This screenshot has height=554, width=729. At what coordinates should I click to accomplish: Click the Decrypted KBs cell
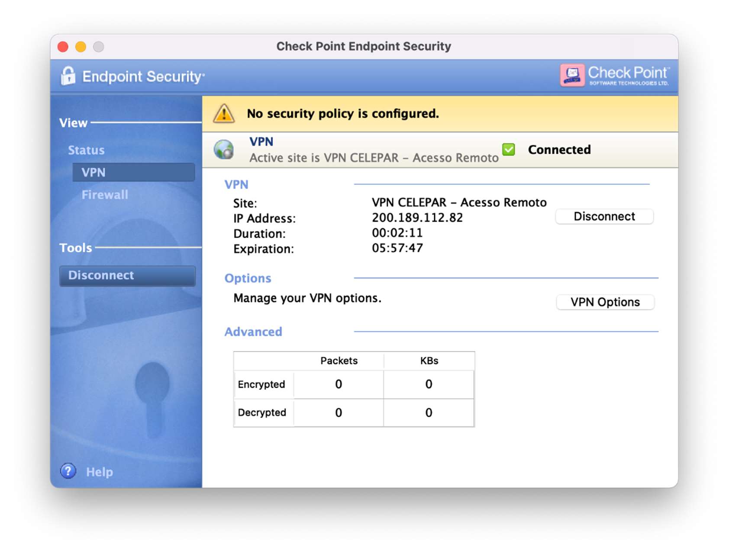pyautogui.click(x=429, y=412)
